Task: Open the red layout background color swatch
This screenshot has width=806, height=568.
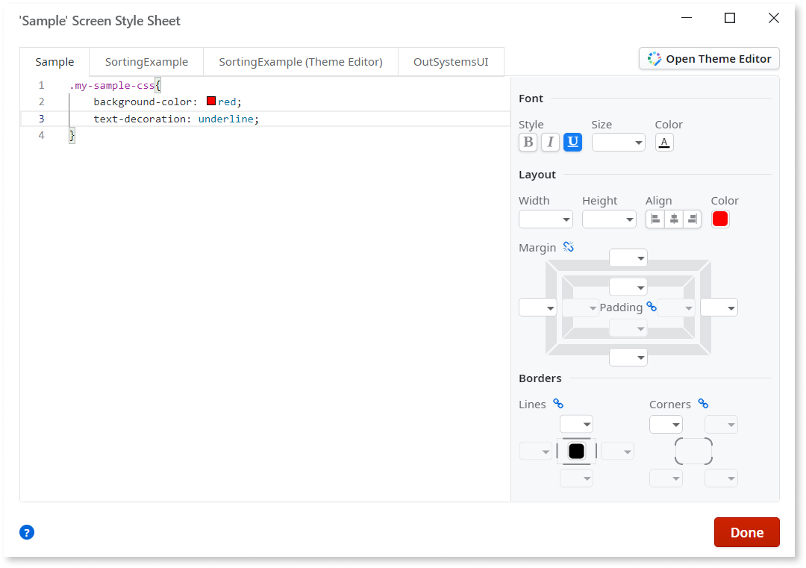Action: [720, 219]
